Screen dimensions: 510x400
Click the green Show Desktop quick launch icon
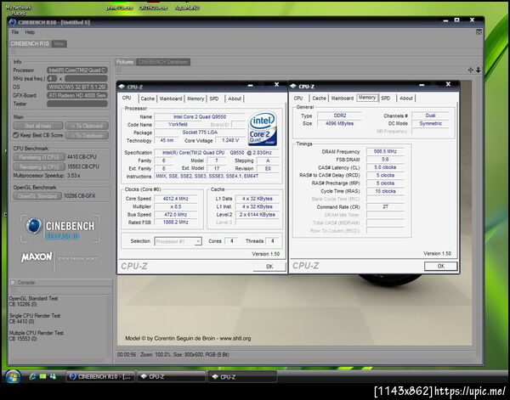pyautogui.click(x=43, y=376)
